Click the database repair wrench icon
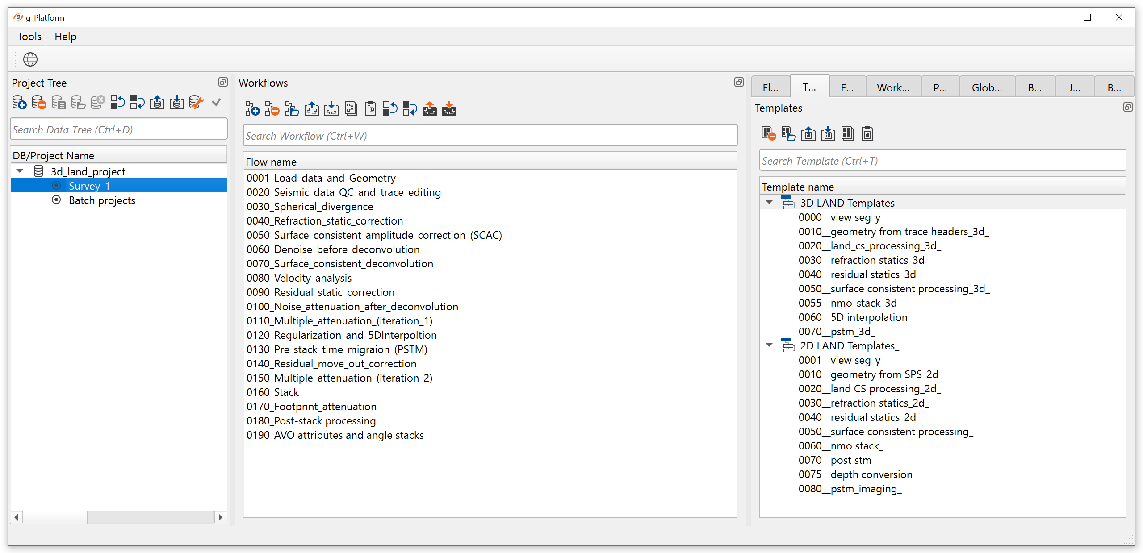The image size is (1143, 553). 196,103
